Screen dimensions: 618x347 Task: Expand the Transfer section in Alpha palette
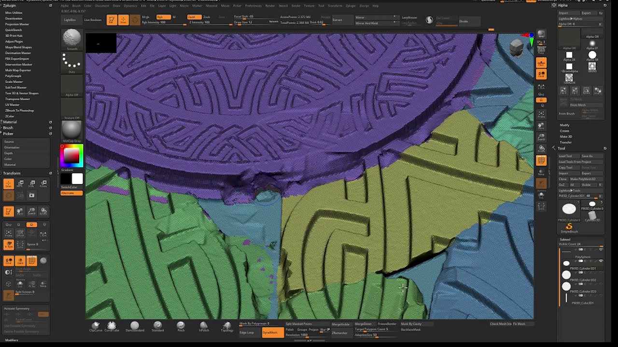pos(565,143)
